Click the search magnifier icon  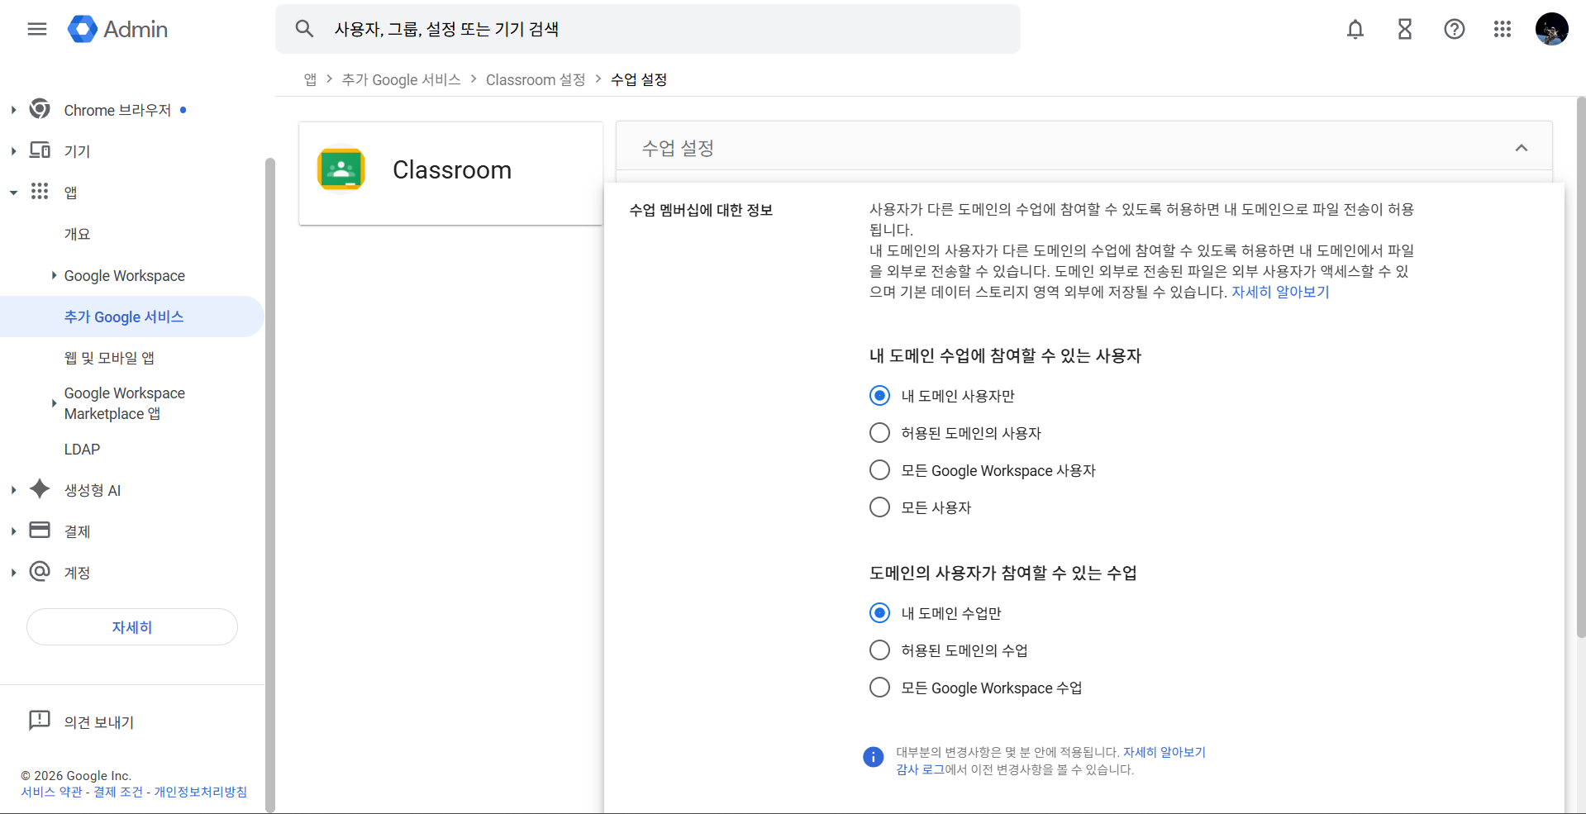(x=304, y=29)
